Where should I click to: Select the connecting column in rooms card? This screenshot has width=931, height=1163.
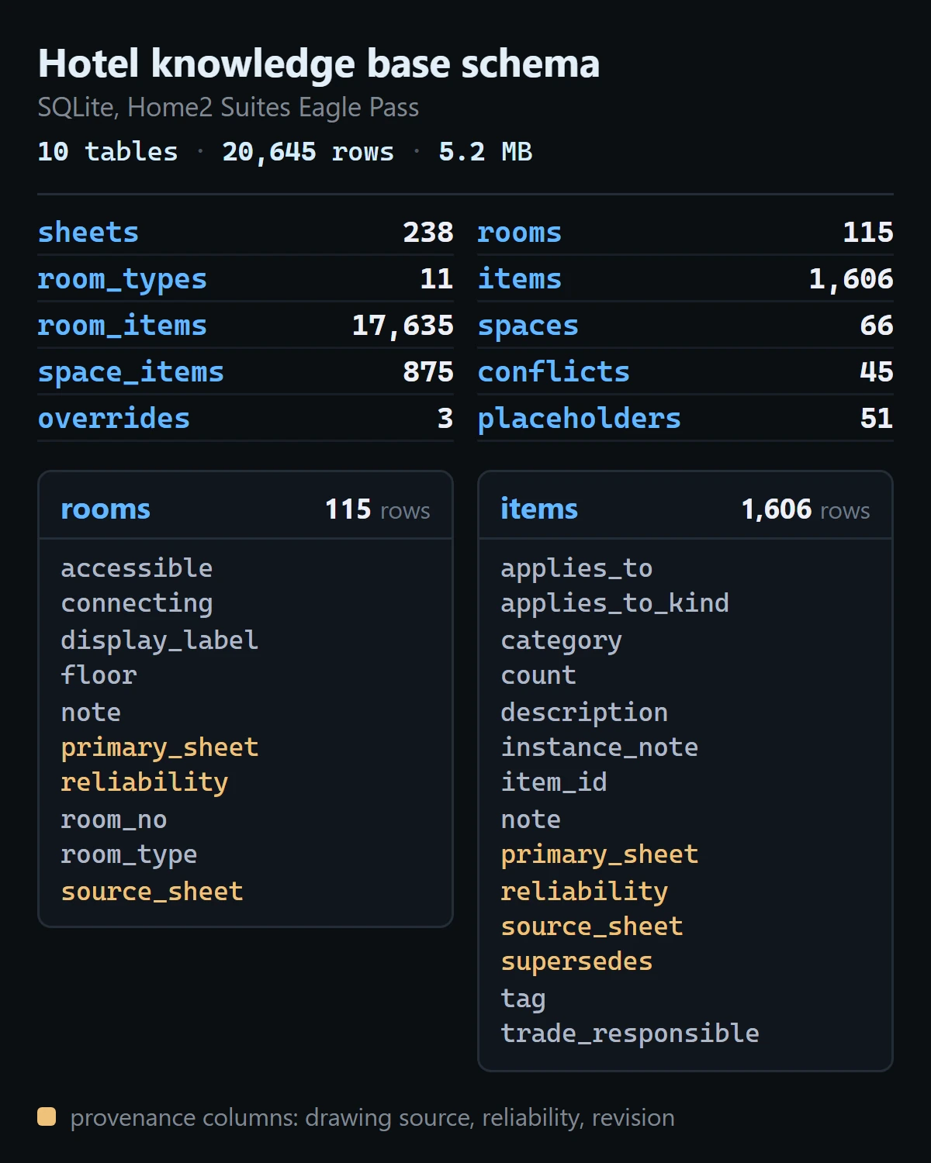pyautogui.click(x=137, y=604)
